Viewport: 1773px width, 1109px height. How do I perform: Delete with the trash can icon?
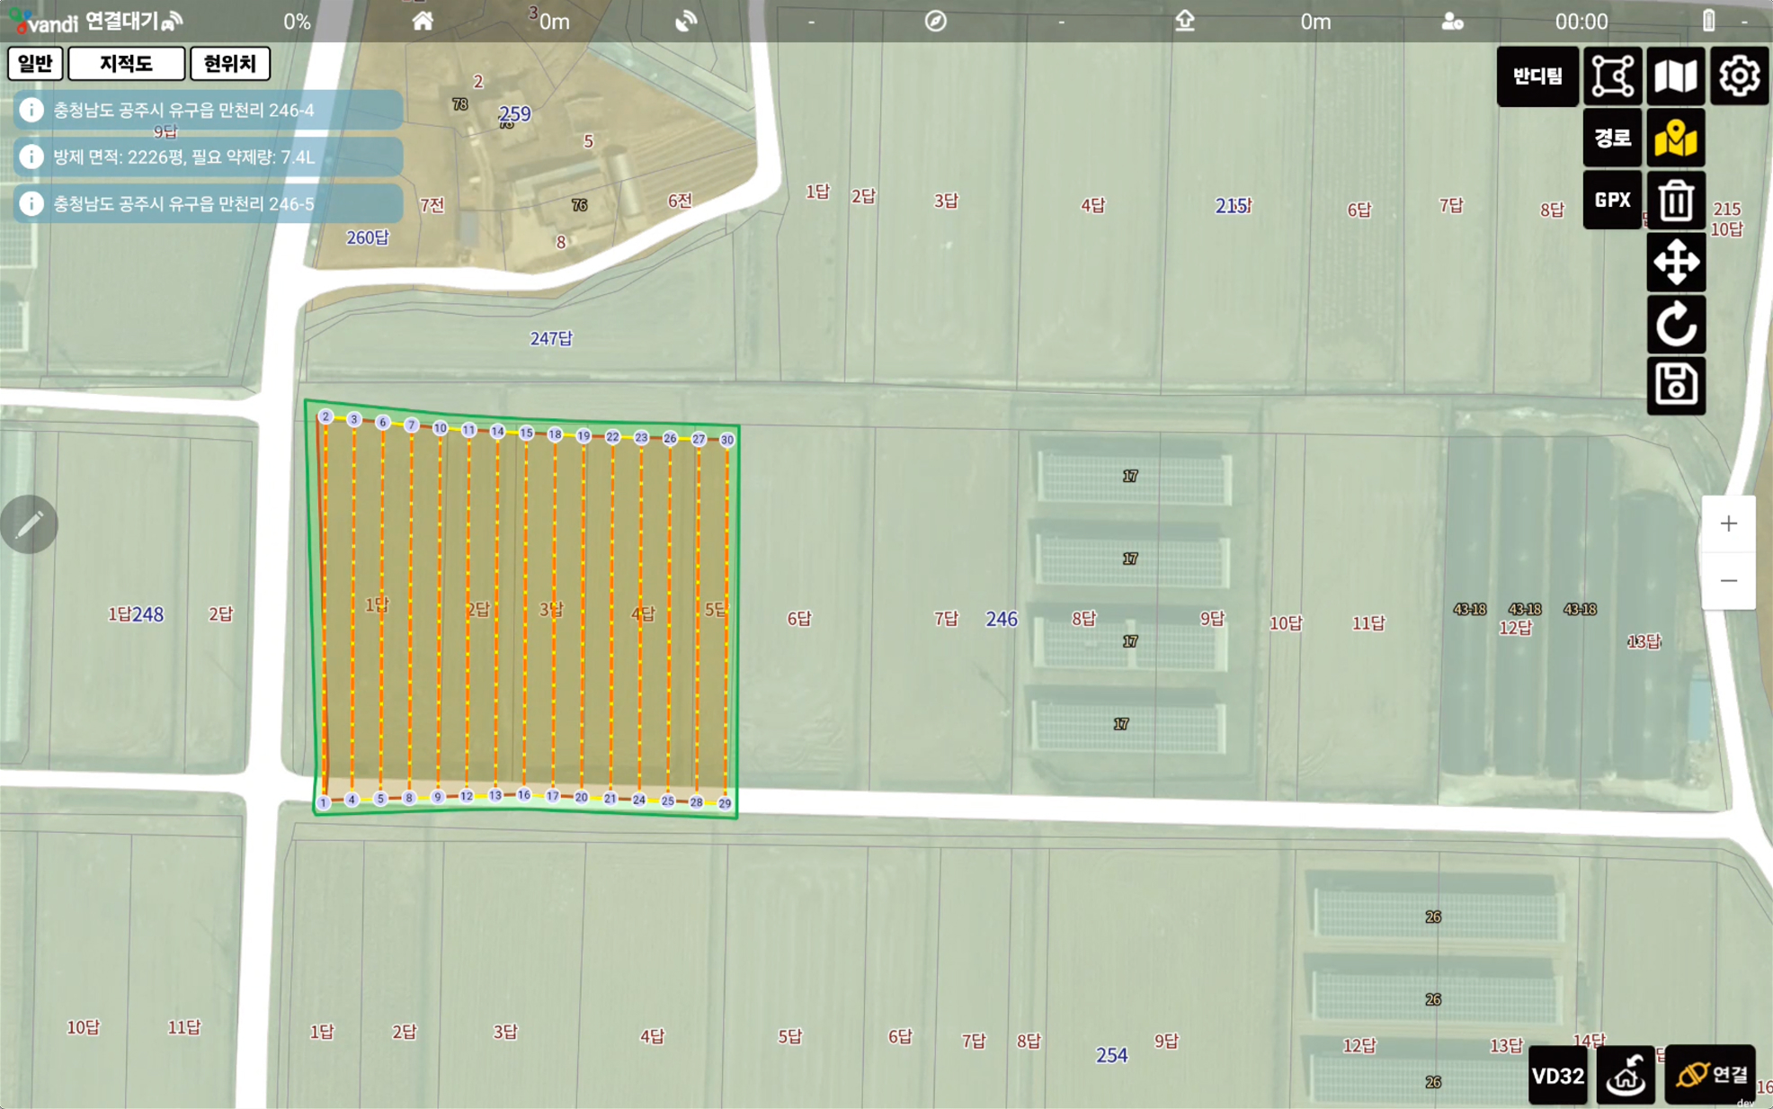[x=1675, y=201]
